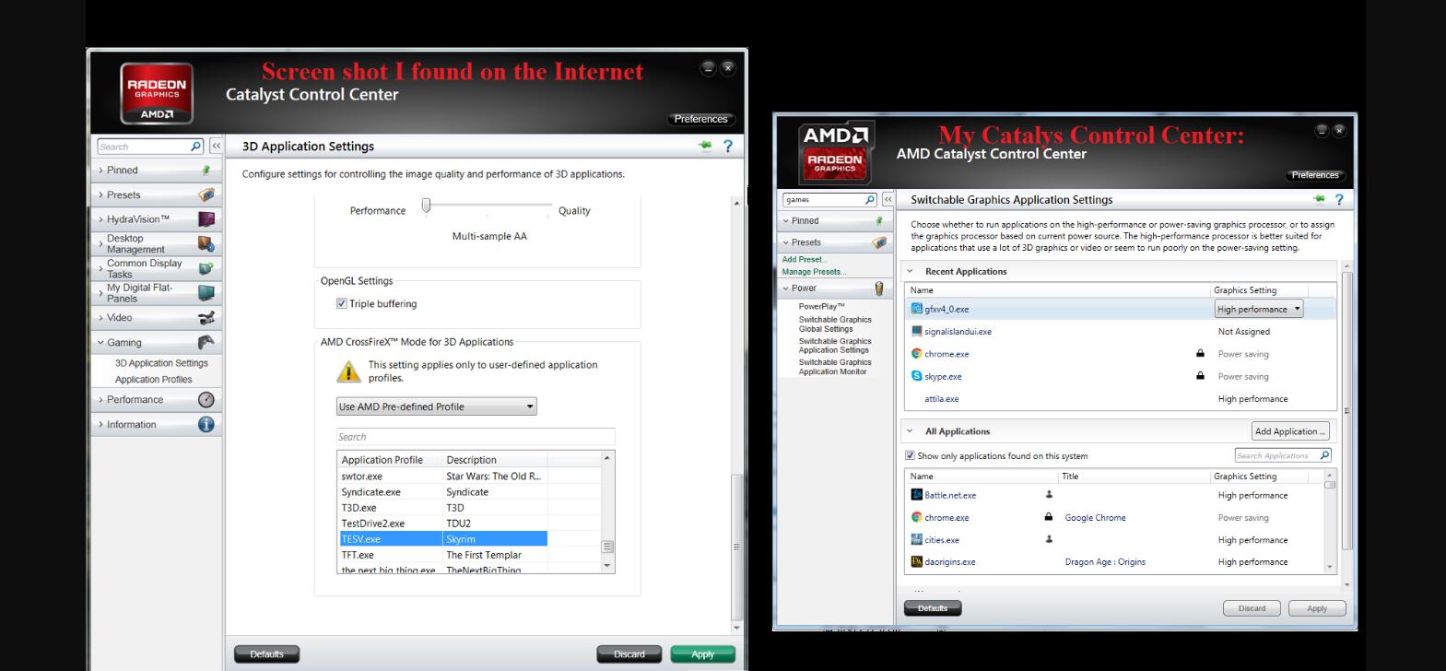Viewport: 1446px width, 671px height.
Task: Open Preferences in the right AMD Catalyst window
Action: (x=1315, y=175)
